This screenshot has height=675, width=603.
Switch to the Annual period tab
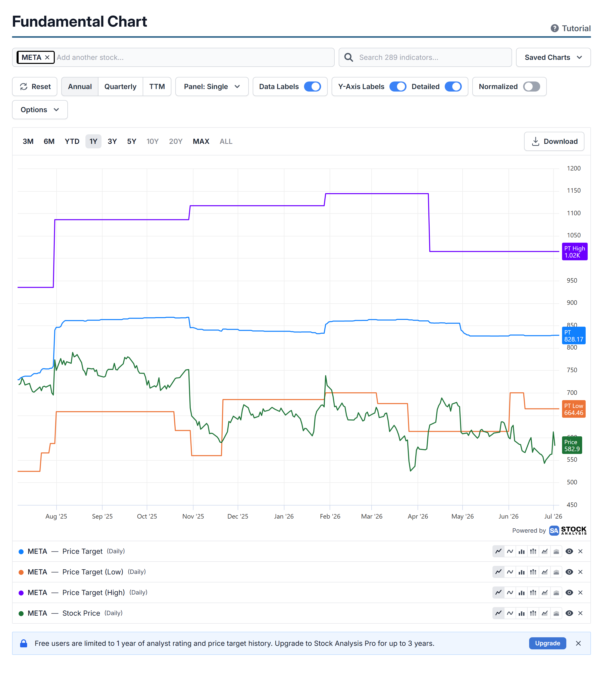click(x=80, y=87)
